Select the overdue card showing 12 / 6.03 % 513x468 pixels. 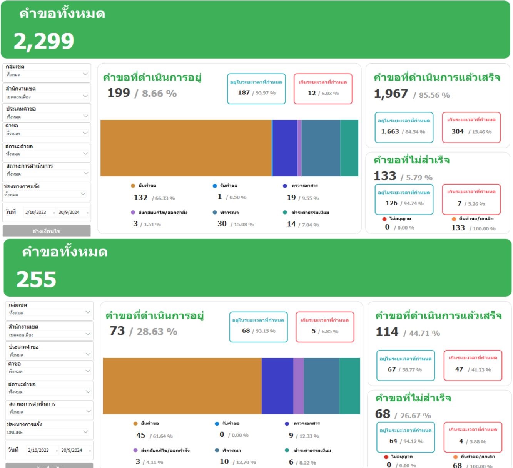pos(323,89)
